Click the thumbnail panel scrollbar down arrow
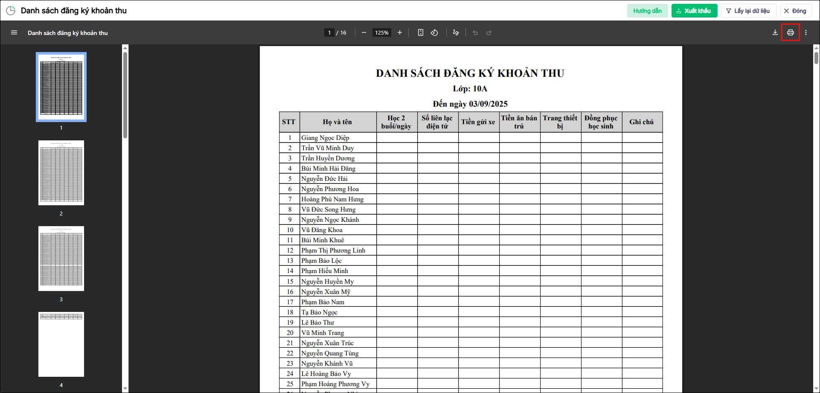 tap(125, 389)
